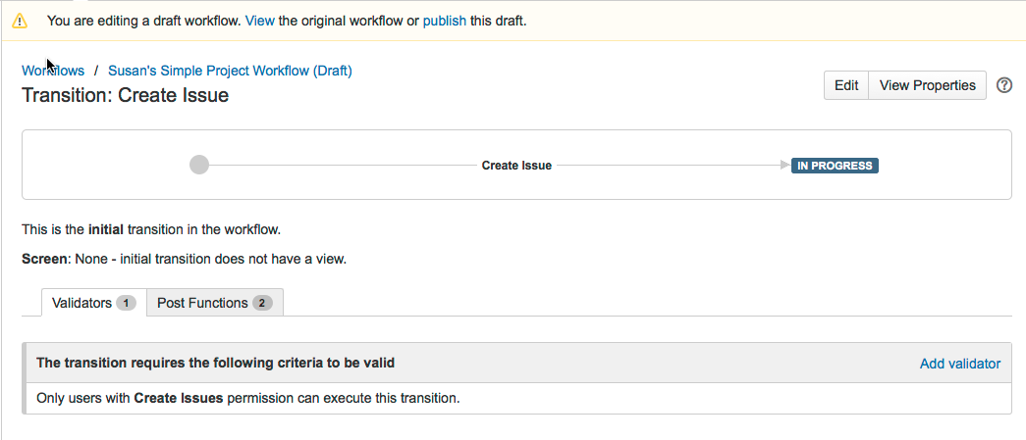Select the IN PROGRESS status lozenge
This screenshot has width=1026, height=440.
coord(835,166)
